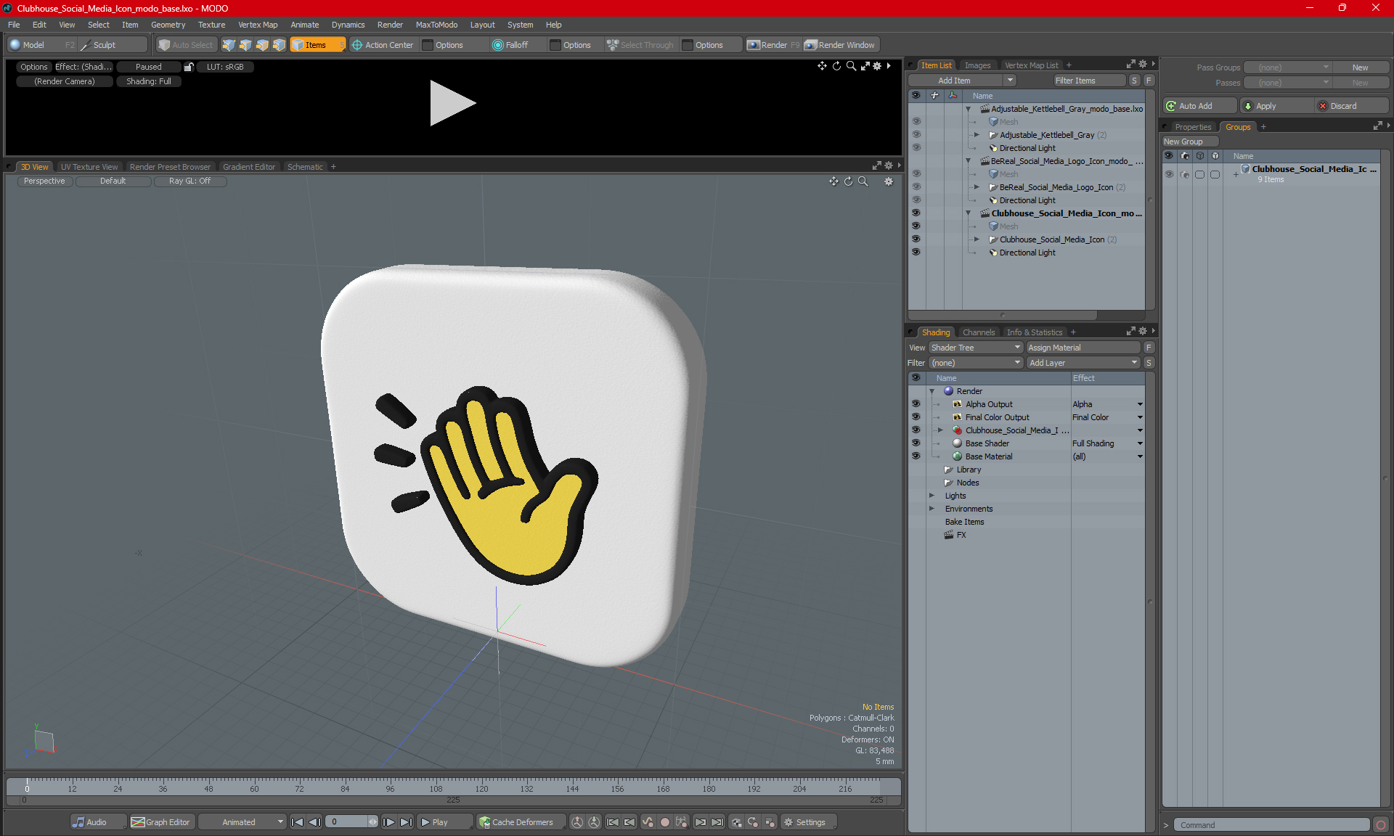This screenshot has height=836, width=1394.
Task: Open the Shader Tree view dropdown
Action: [976, 348]
